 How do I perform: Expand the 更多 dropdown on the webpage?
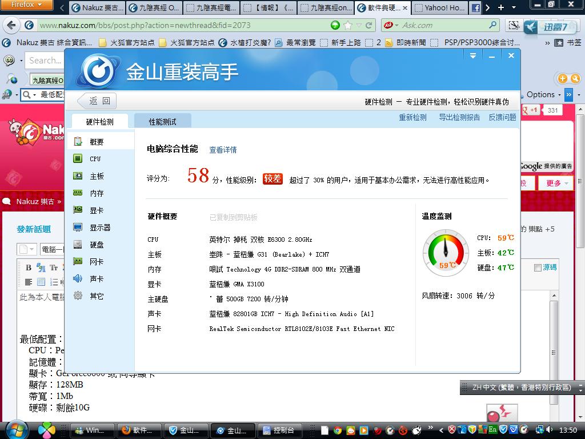point(558,183)
